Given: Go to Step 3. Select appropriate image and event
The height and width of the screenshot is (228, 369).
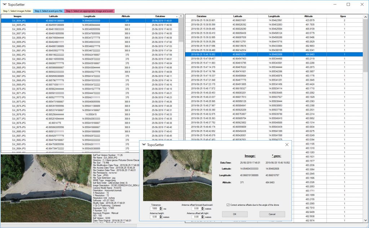Looking at the screenshot, I should [89, 11].
